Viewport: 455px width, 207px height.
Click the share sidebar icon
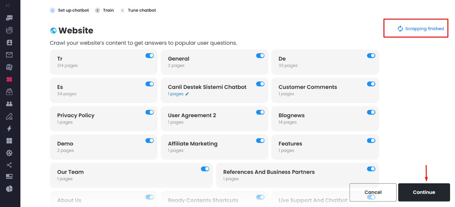pyautogui.click(x=9, y=165)
